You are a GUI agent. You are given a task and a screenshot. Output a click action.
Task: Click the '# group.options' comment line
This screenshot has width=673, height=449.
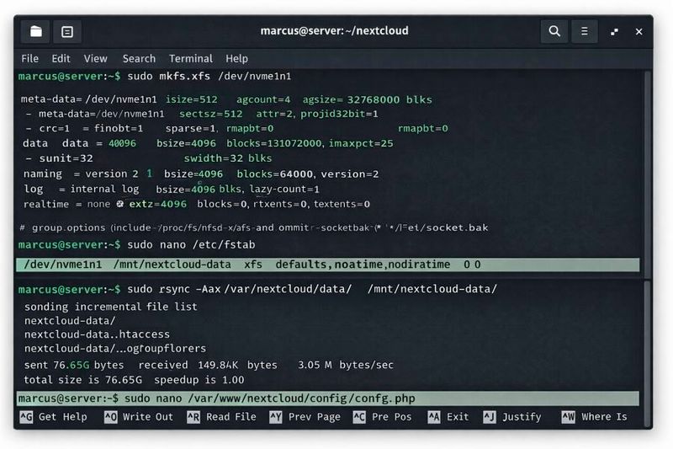click(x=254, y=227)
